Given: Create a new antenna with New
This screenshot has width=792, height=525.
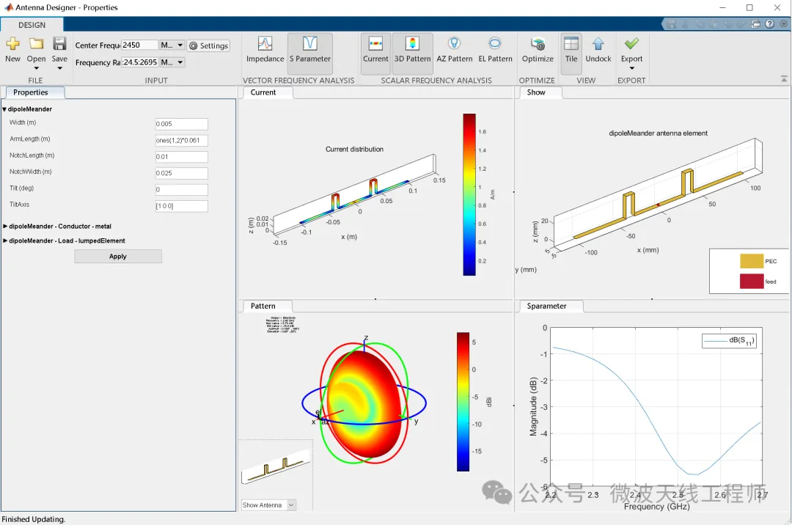Looking at the screenshot, I should [13, 49].
